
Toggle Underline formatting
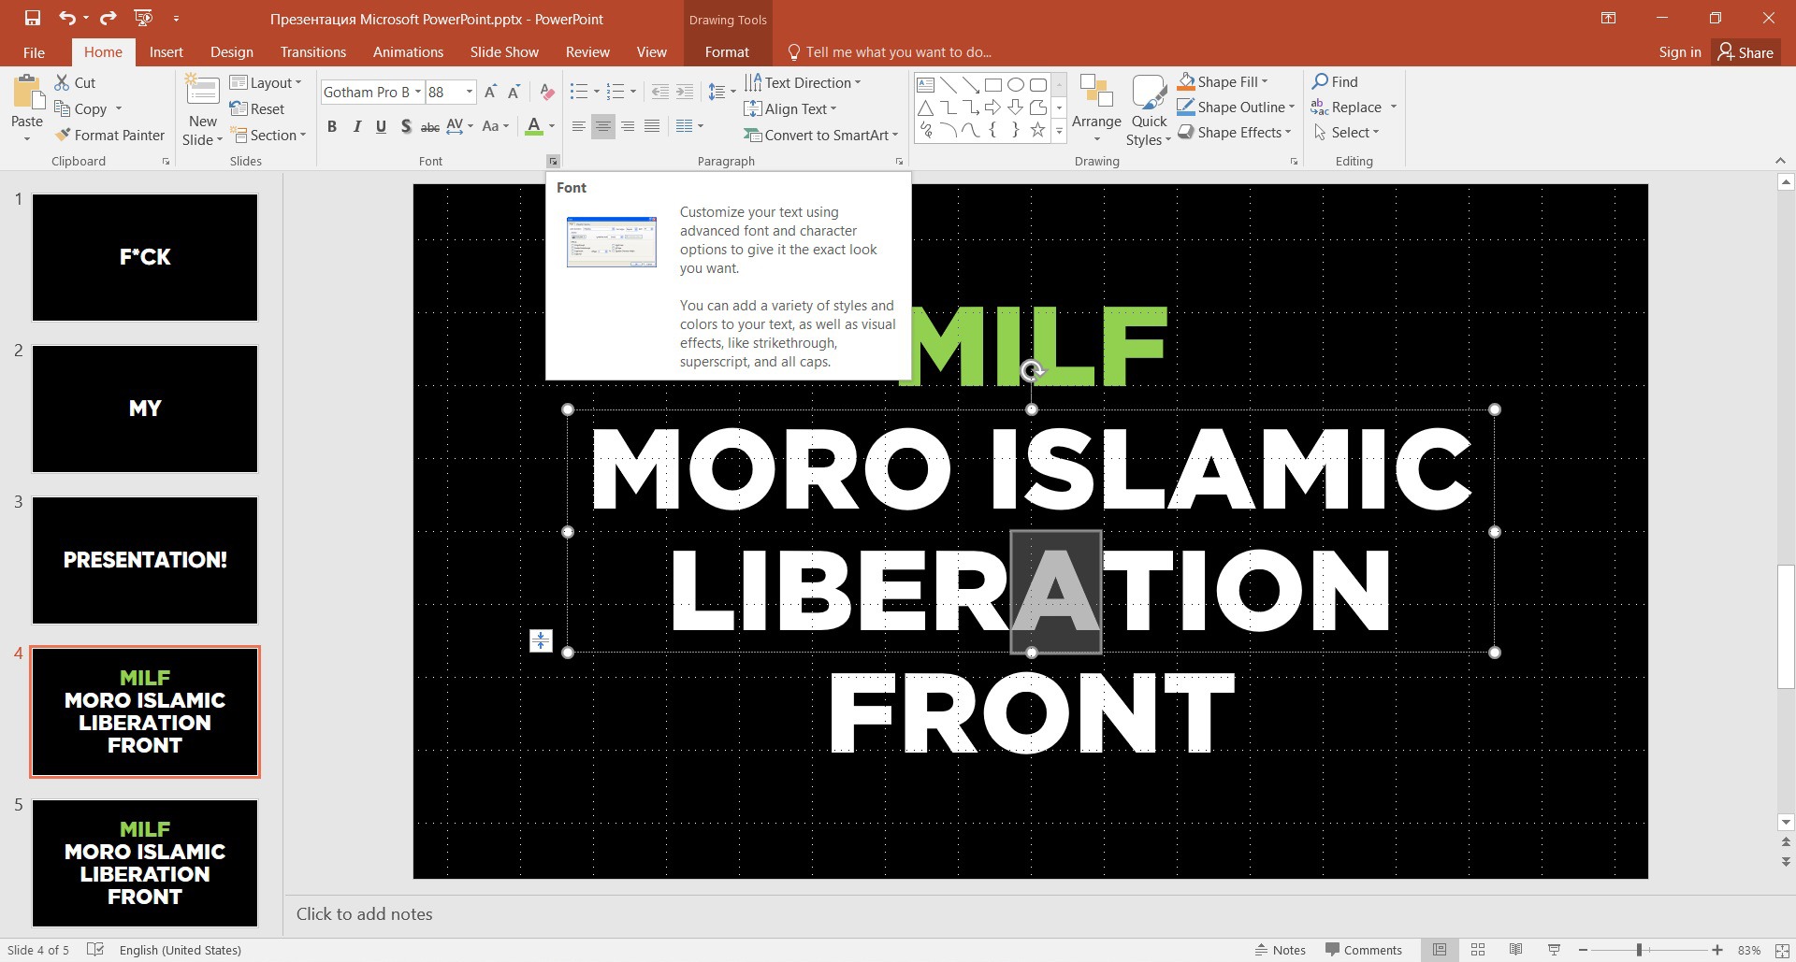381,126
